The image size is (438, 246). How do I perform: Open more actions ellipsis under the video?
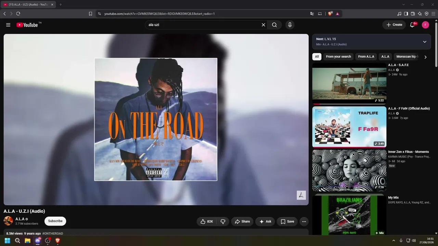[304, 221]
